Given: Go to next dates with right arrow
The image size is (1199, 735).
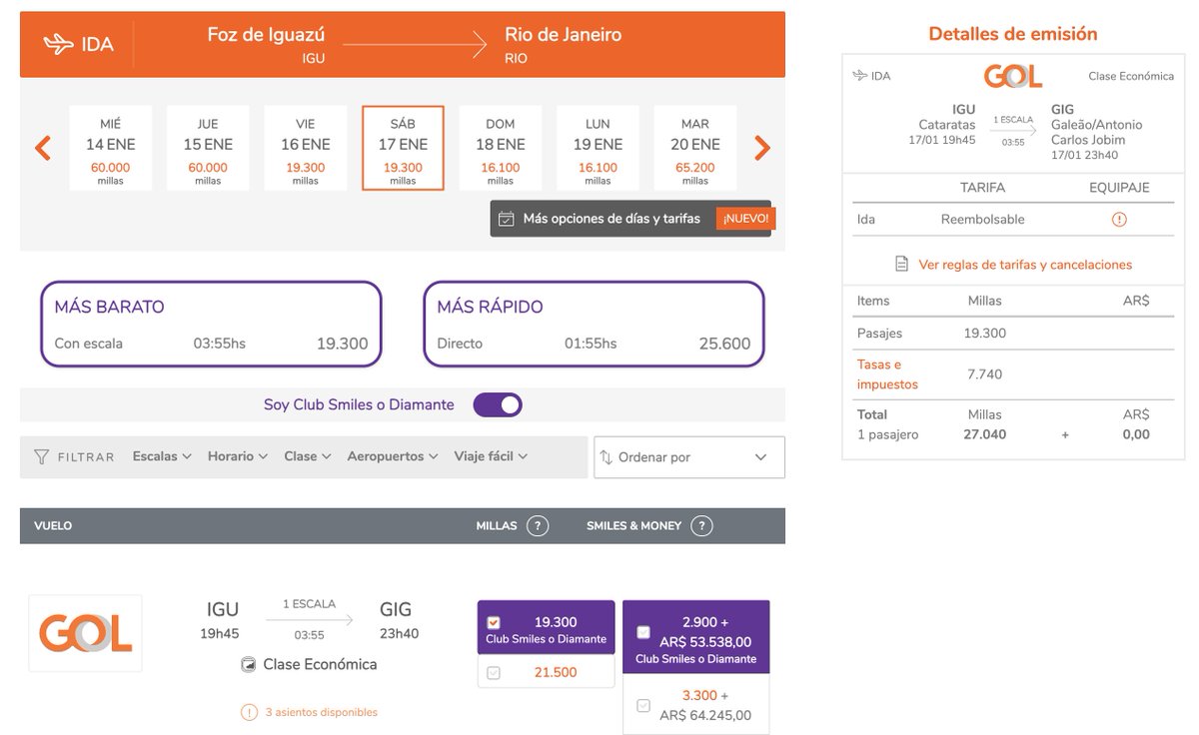Looking at the screenshot, I should 762,149.
